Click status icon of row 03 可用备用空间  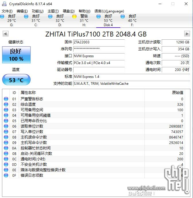6,110
